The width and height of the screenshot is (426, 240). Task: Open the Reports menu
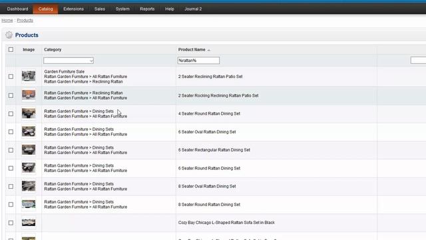[147, 9]
